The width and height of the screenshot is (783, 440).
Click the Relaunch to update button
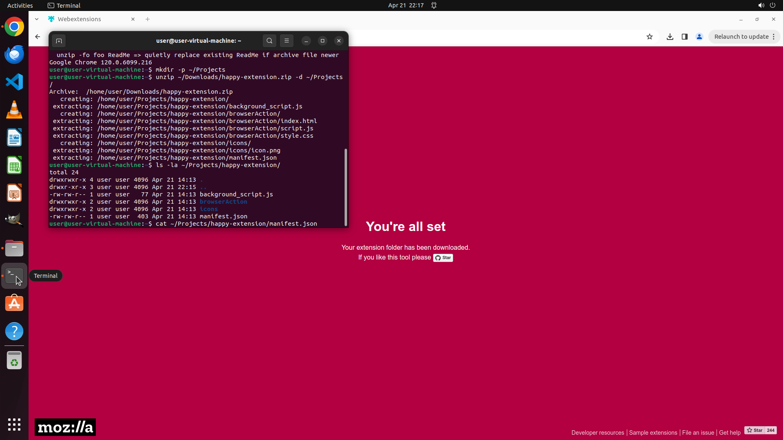point(741,37)
